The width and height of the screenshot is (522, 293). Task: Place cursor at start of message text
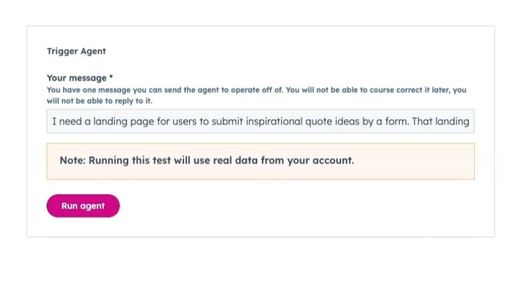point(53,121)
